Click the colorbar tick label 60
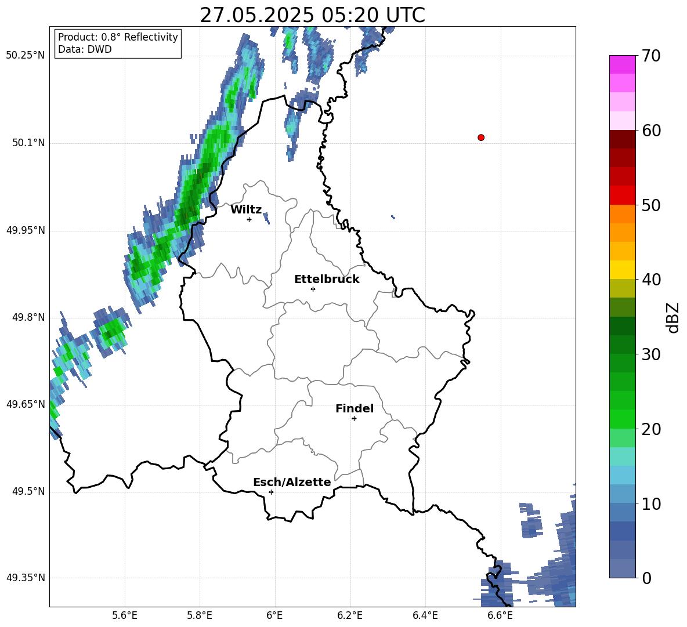The height and width of the screenshot is (627, 687). (651, 131)
